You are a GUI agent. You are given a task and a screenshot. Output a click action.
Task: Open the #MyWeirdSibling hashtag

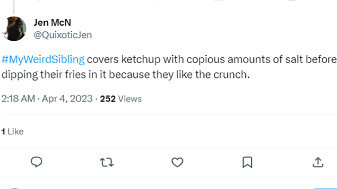pyautogui.click(x=43, y=59)
